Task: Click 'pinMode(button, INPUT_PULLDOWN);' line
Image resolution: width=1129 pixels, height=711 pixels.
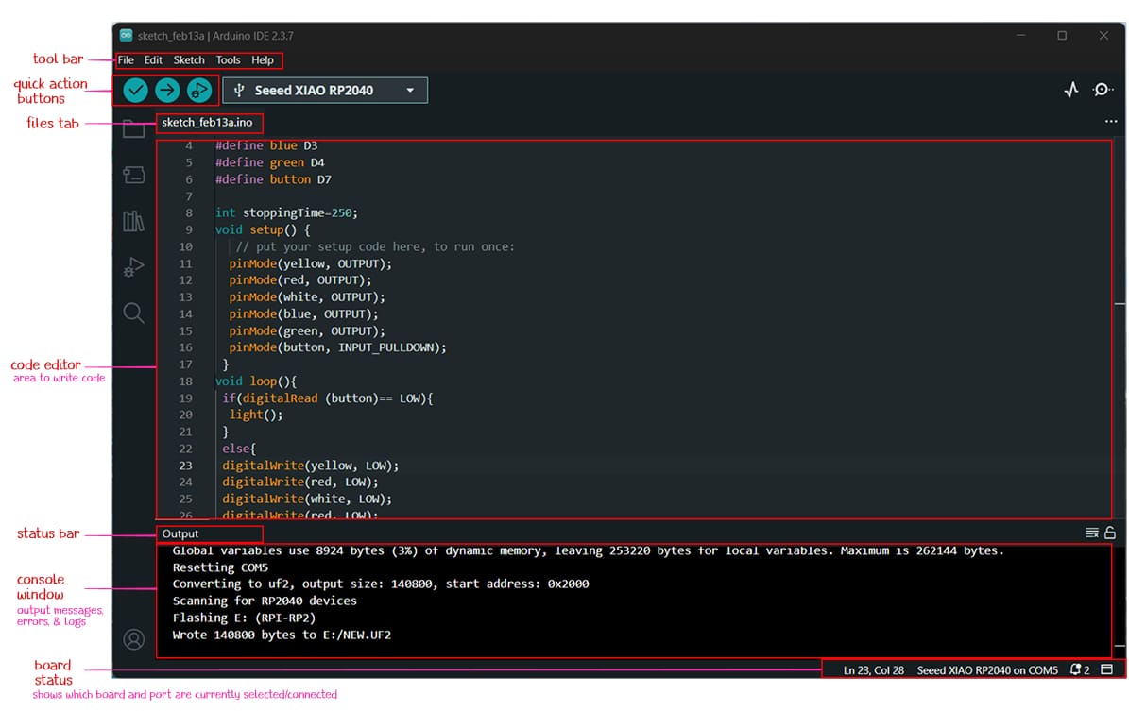Action: point(337,347)
